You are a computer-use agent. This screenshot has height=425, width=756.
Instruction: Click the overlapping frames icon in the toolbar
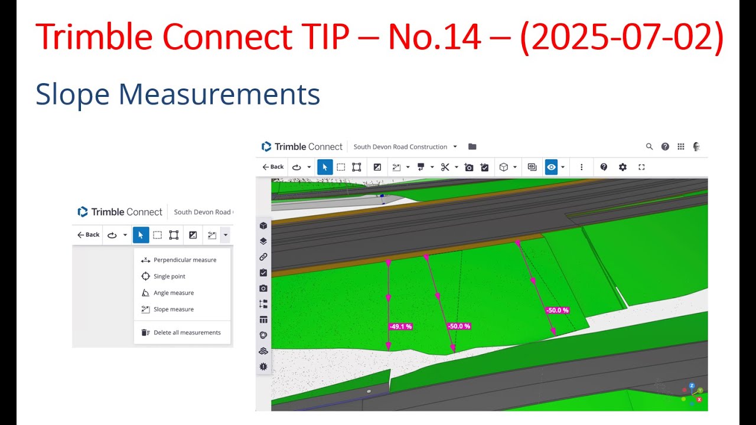pyautogui.click(x=532, y=167)
